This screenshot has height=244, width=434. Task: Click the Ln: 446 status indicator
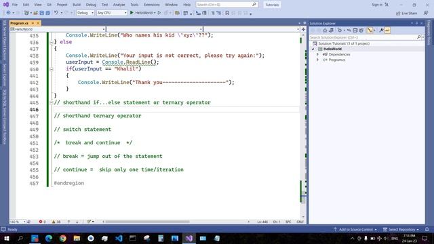tap(262, 222)
